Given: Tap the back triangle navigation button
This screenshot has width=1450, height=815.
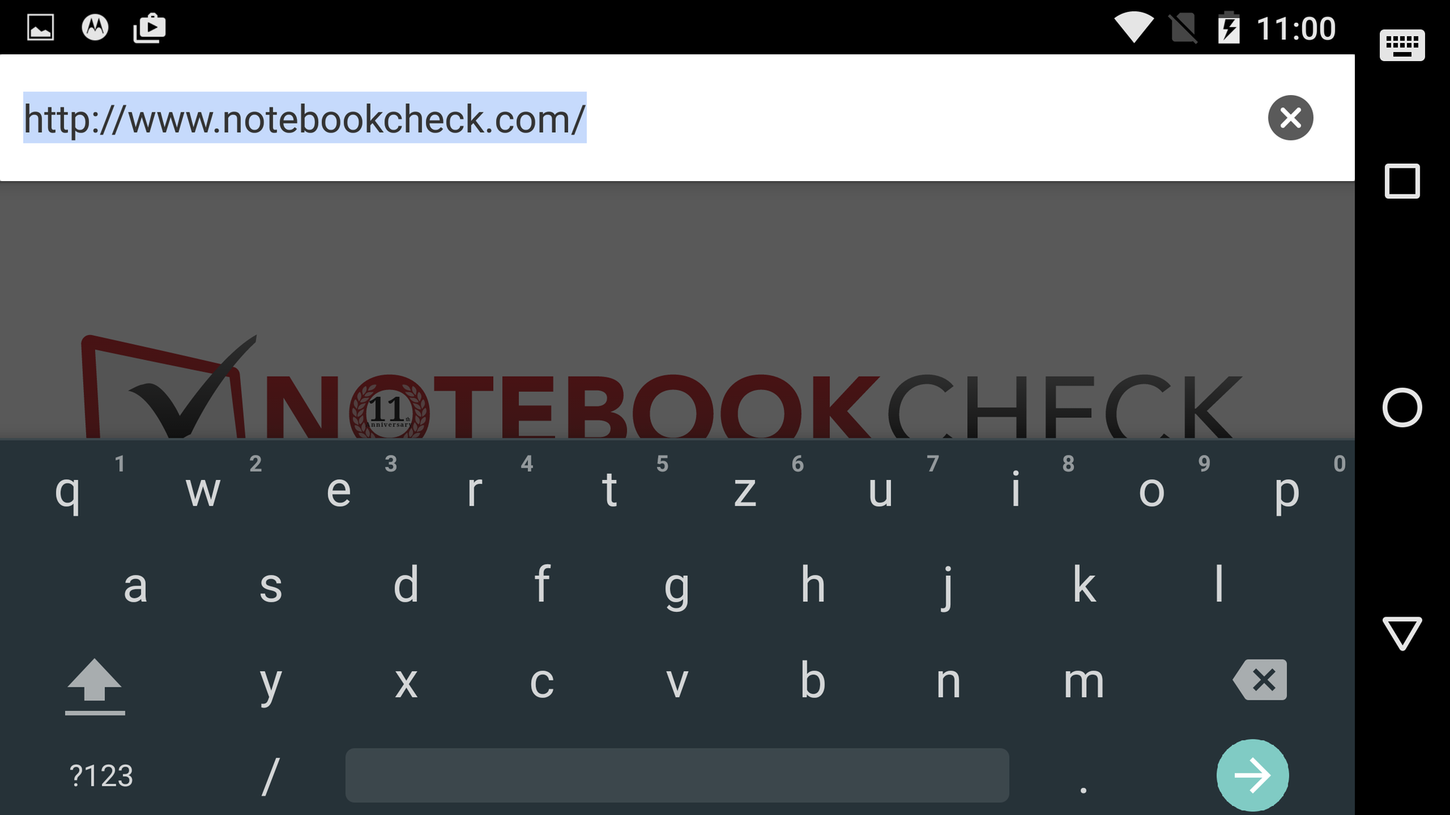Looking at the screenshot, I should 1402,634.
